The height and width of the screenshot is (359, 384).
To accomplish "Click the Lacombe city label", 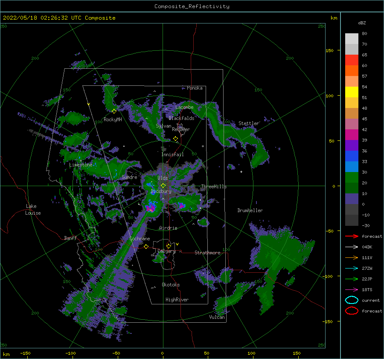I will coord(184,107).
